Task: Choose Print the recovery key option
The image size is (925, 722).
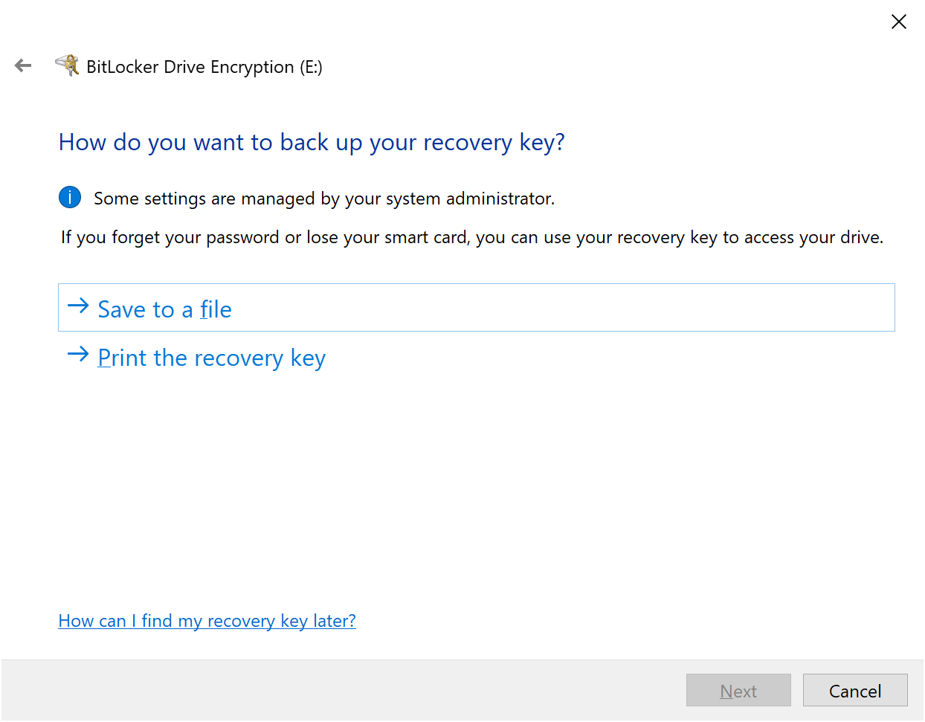Action: [x=212, y=358]
